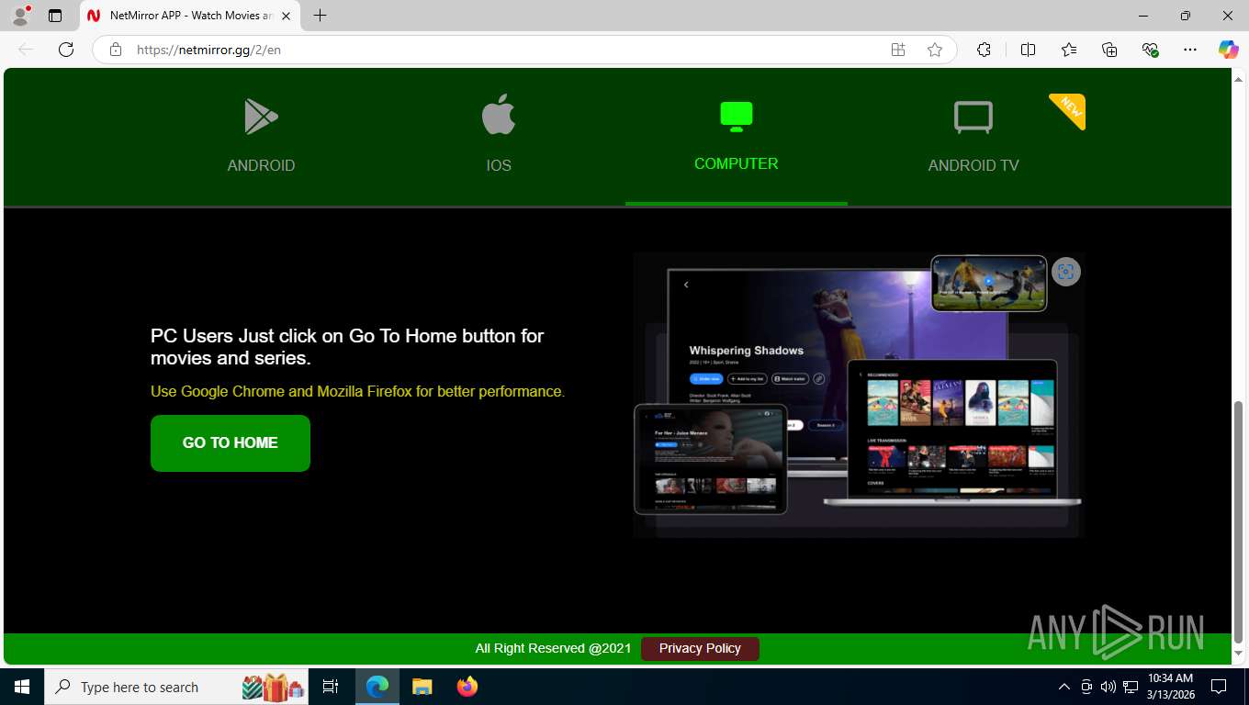Open Copilot sidebar

coord(1228,50)
